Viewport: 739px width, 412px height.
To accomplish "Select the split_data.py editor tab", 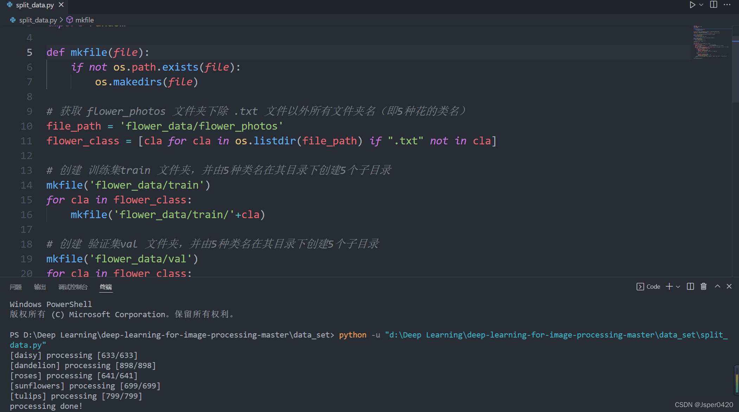I will 34,5.
